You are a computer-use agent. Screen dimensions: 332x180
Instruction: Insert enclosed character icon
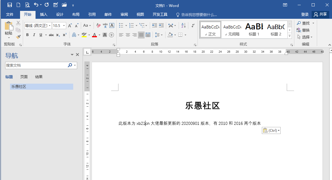tap(111, 35)
